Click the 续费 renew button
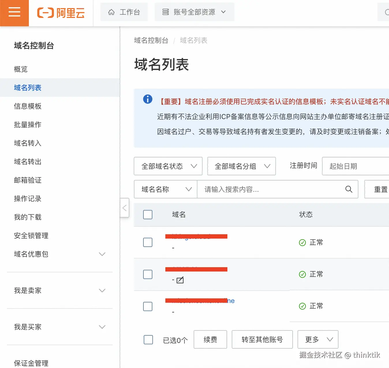The height and width of the screenshot is (368, 389). pyautogui.click(x=210, y=339)
